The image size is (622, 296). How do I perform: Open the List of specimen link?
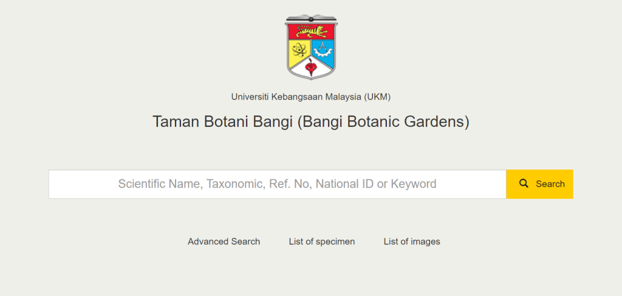(322, 241)
